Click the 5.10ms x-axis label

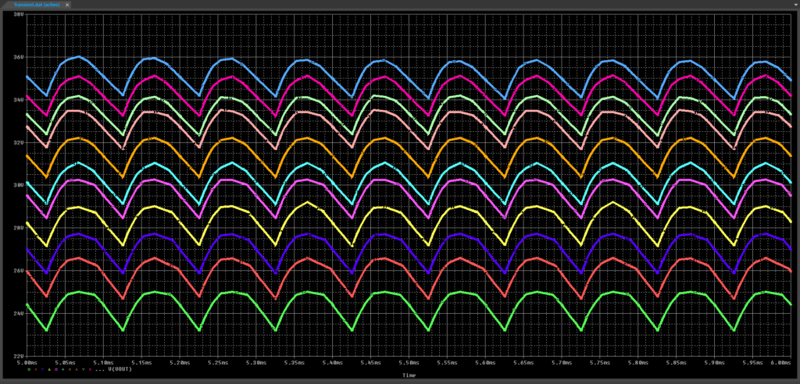(104, 363)
